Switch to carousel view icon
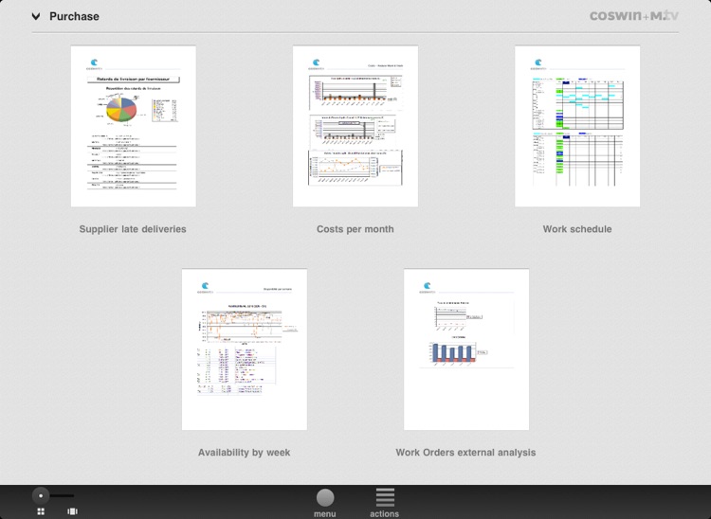Viewport: 711px width, 519px height. 72,511
